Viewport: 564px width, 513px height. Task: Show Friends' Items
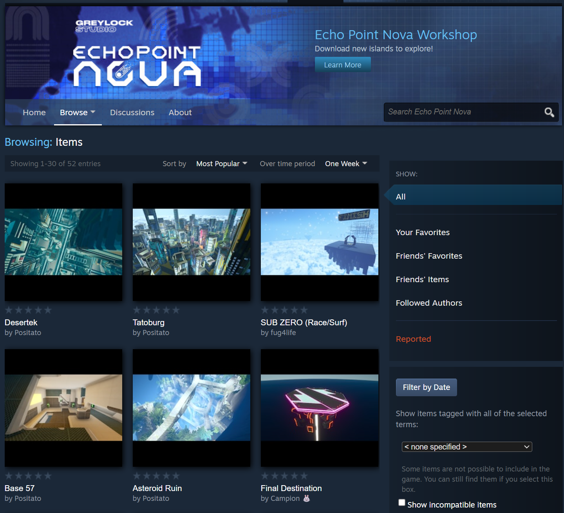tap(422, 279)
